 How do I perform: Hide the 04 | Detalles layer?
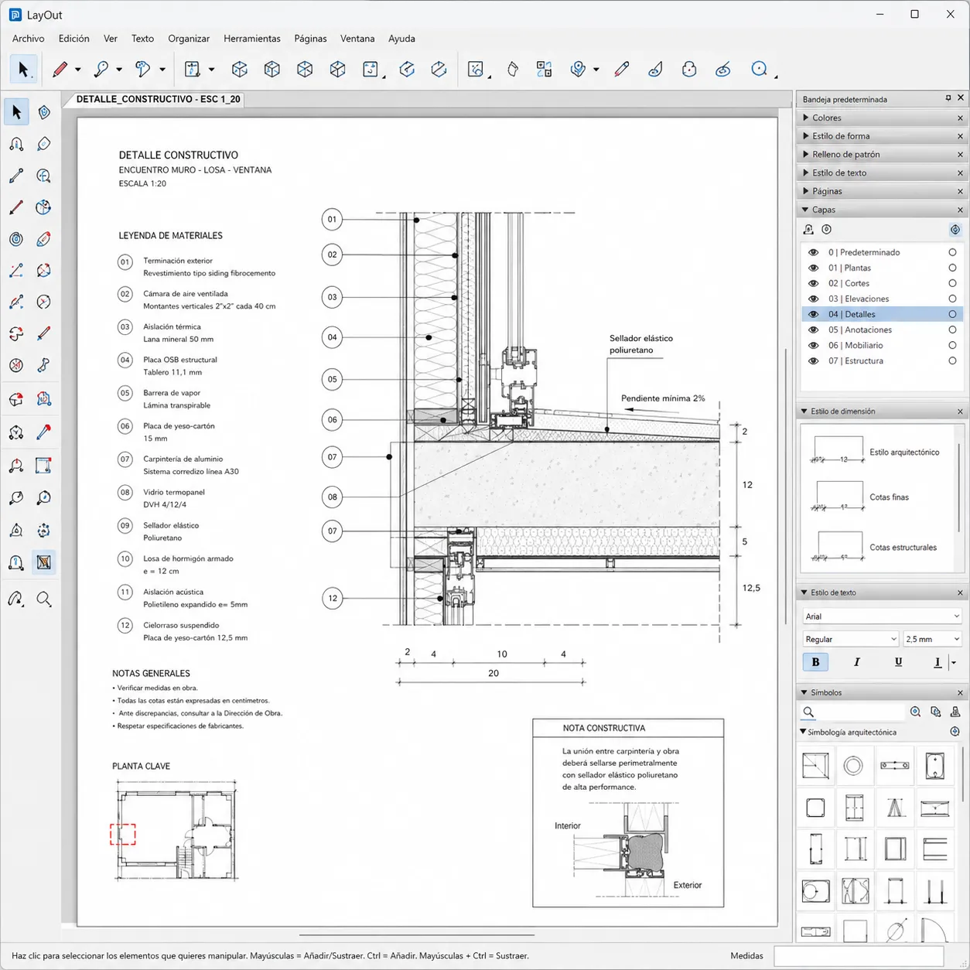click(813, 314)
